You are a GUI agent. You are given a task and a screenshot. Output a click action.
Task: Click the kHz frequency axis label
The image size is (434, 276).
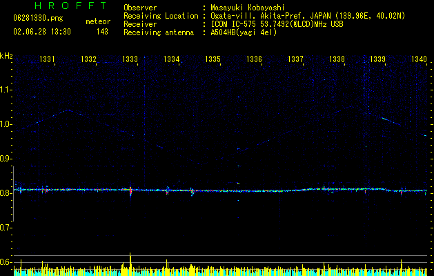[6, 56]
